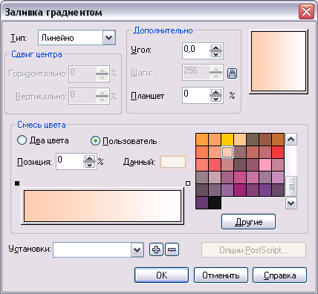Select the white end marker above gradient

[x=188, y=183]
